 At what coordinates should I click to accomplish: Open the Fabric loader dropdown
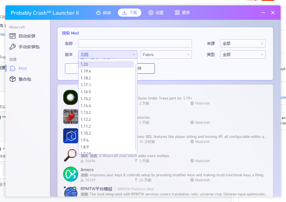pyautogui.click(x=166, y=55)
